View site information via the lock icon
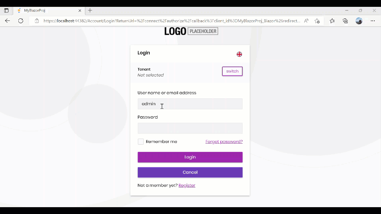Image resolution: width=381 pixels, height=214 pixels. (x=37, y=21)
